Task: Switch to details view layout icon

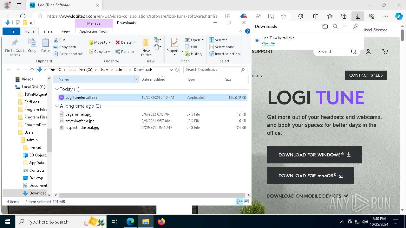Action: point(239,201)
